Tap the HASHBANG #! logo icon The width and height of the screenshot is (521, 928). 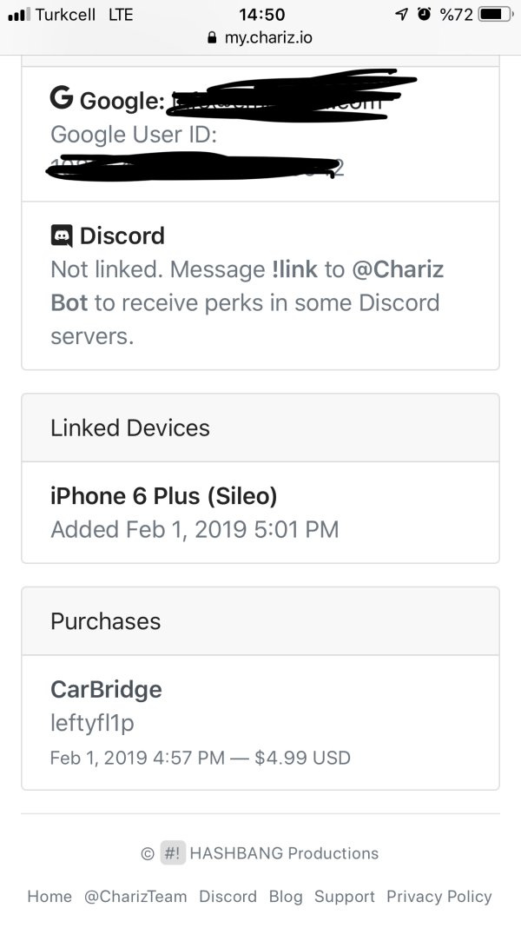pos(174,853)
